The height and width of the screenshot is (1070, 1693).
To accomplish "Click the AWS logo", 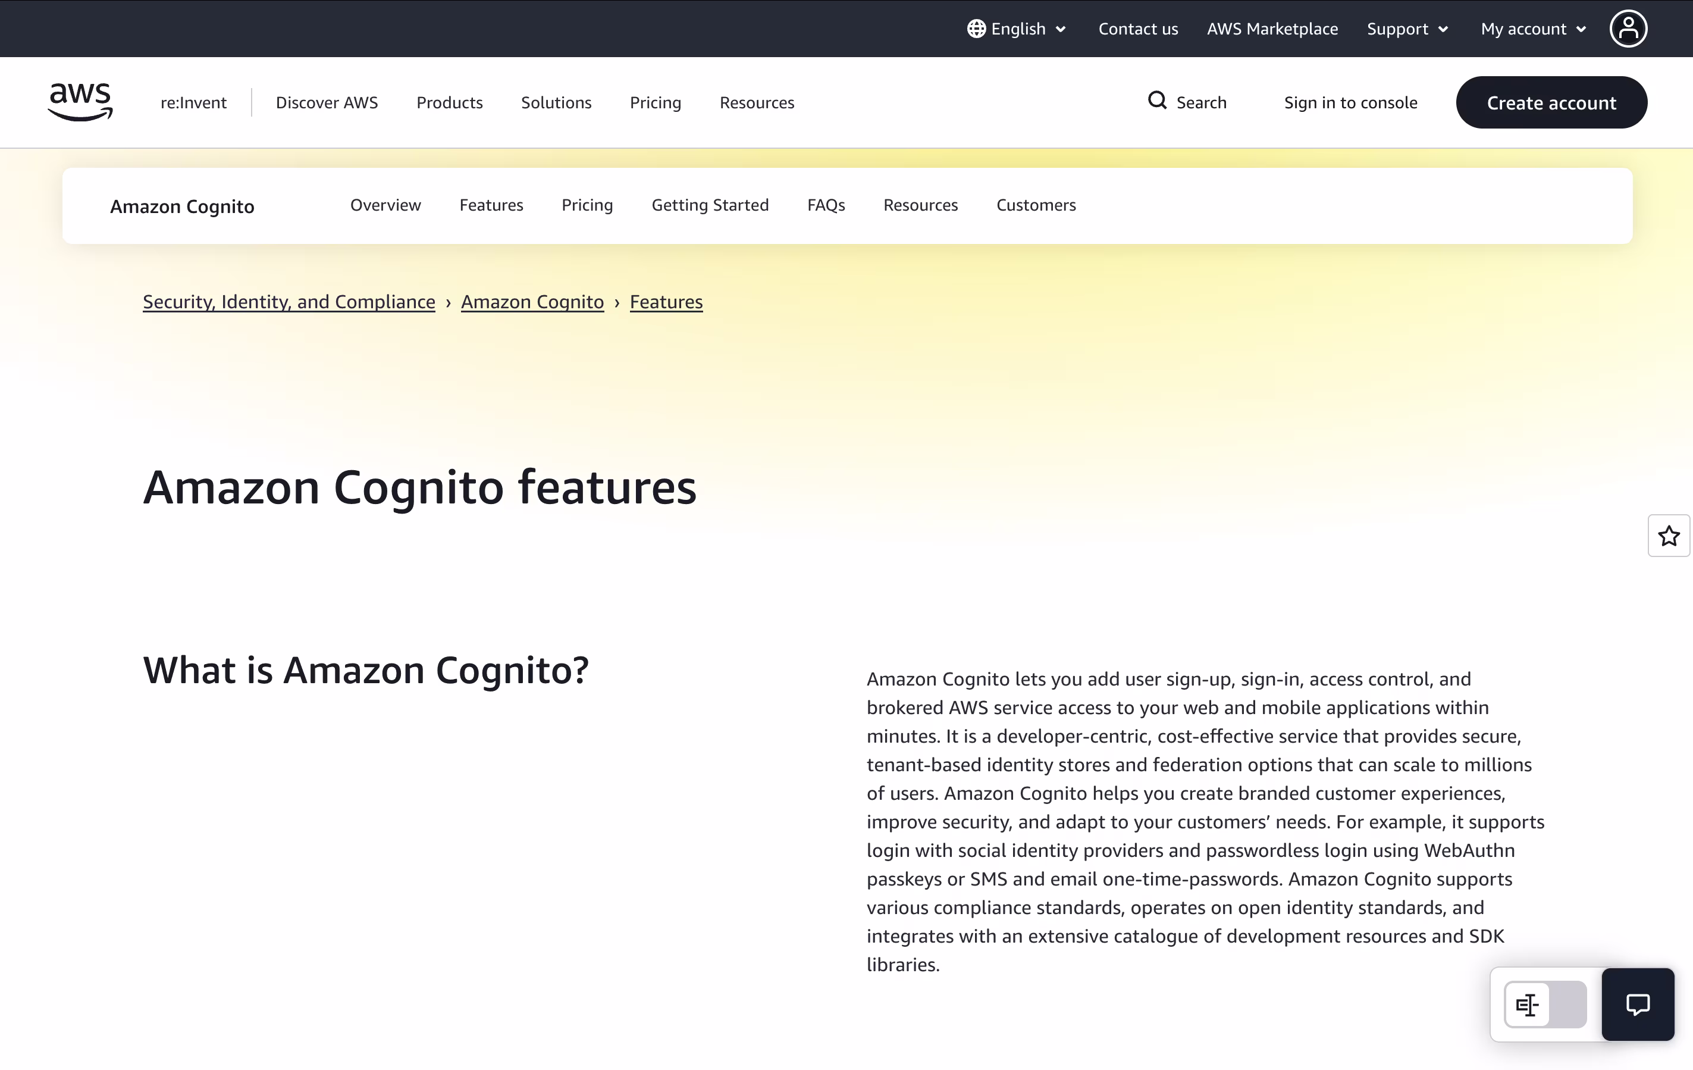I will [80, 101].
